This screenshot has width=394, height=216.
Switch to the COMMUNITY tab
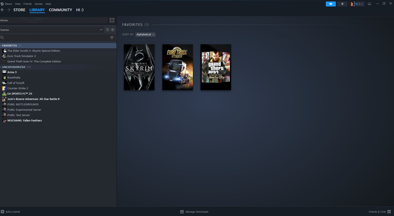click(60, 10)
